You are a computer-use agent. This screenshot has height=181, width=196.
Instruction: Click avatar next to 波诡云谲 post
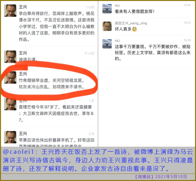pyautogui.click(x=10, y=57)
